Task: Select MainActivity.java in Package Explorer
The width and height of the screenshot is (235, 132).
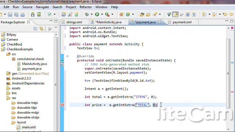Action: [35, 64]
